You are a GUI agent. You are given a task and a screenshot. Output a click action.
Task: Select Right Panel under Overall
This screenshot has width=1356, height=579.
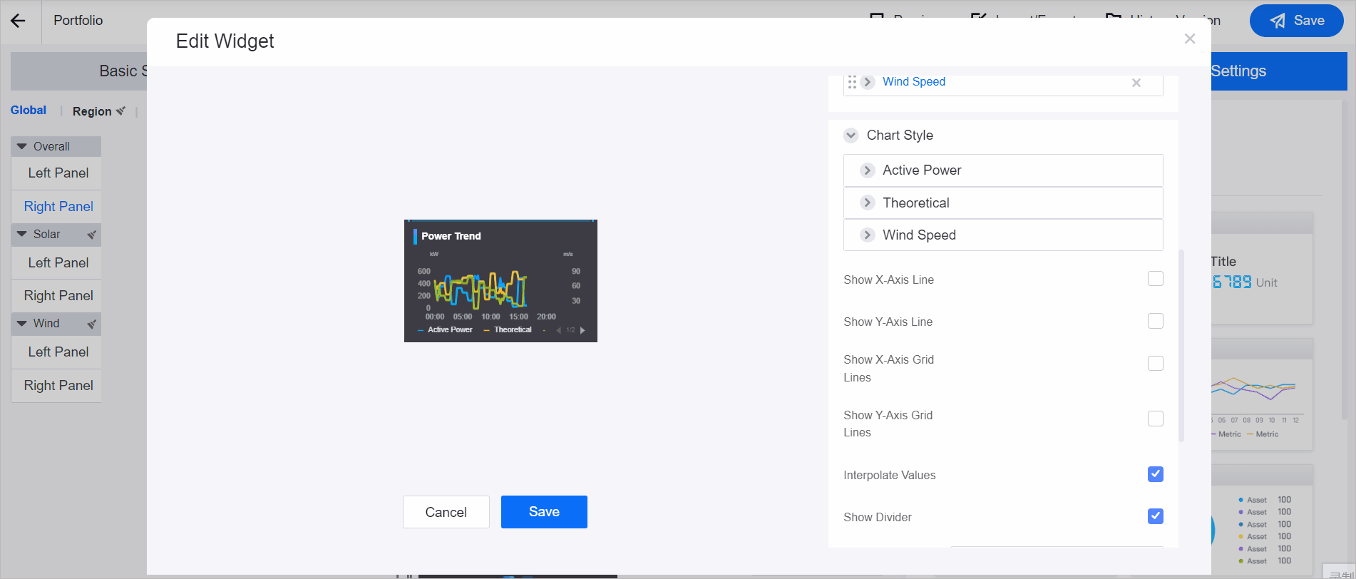coord(58,206)
